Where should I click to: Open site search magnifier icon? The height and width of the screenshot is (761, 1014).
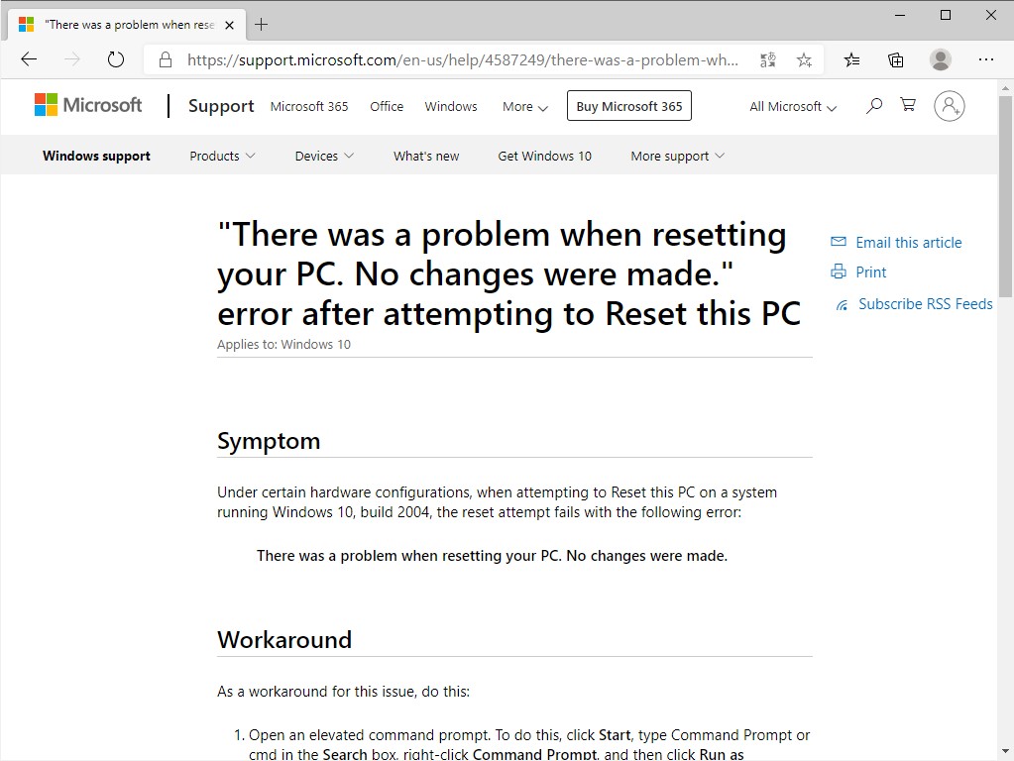pos(873,105)
